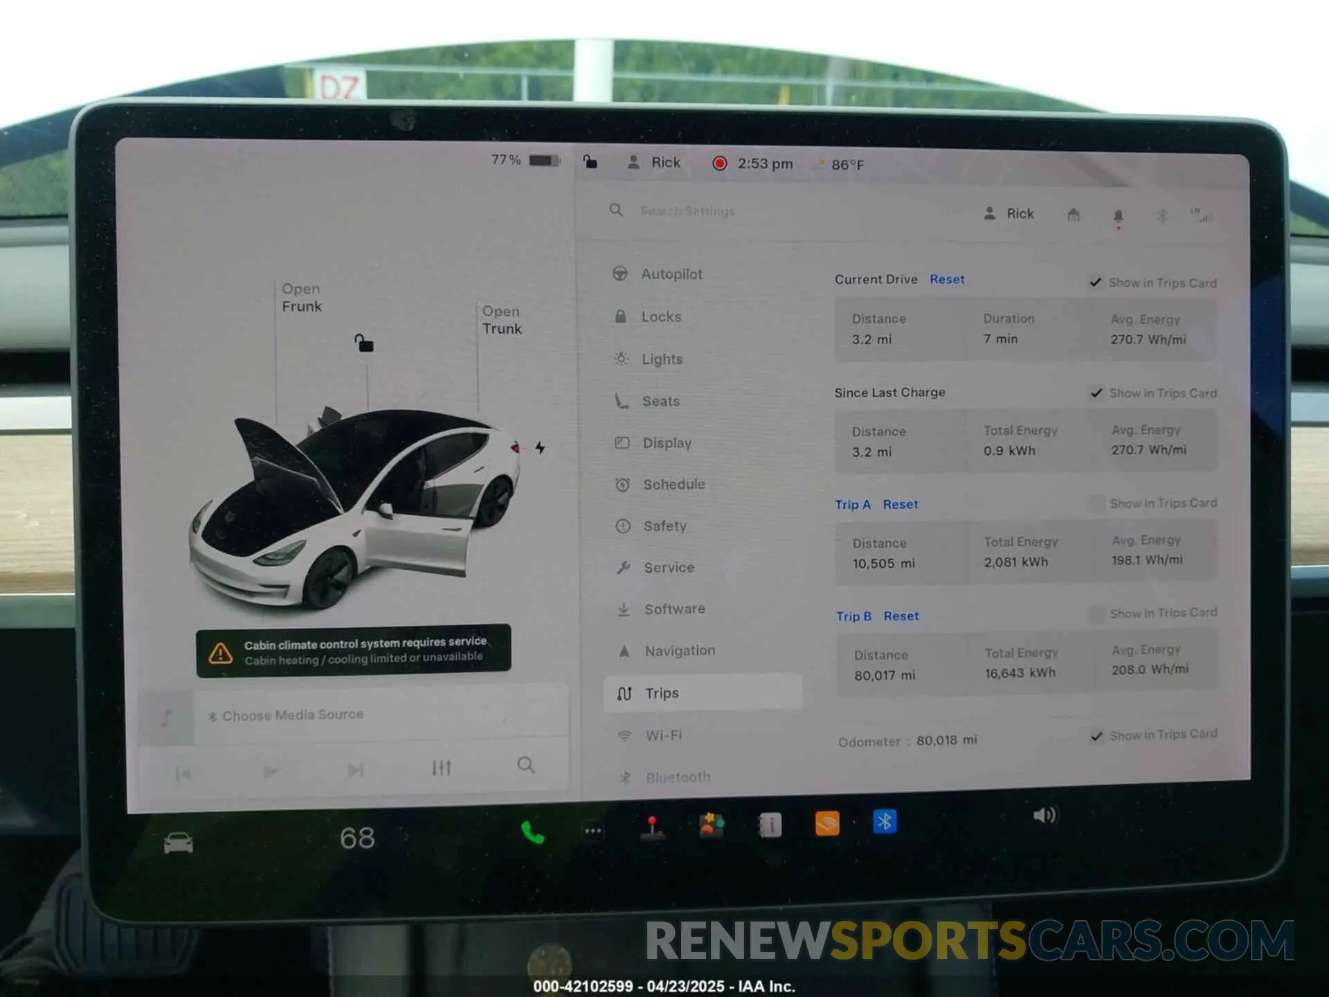Open the Schedule settings menu
Viewport: 1329px width, 997px height.
(660, 485)
